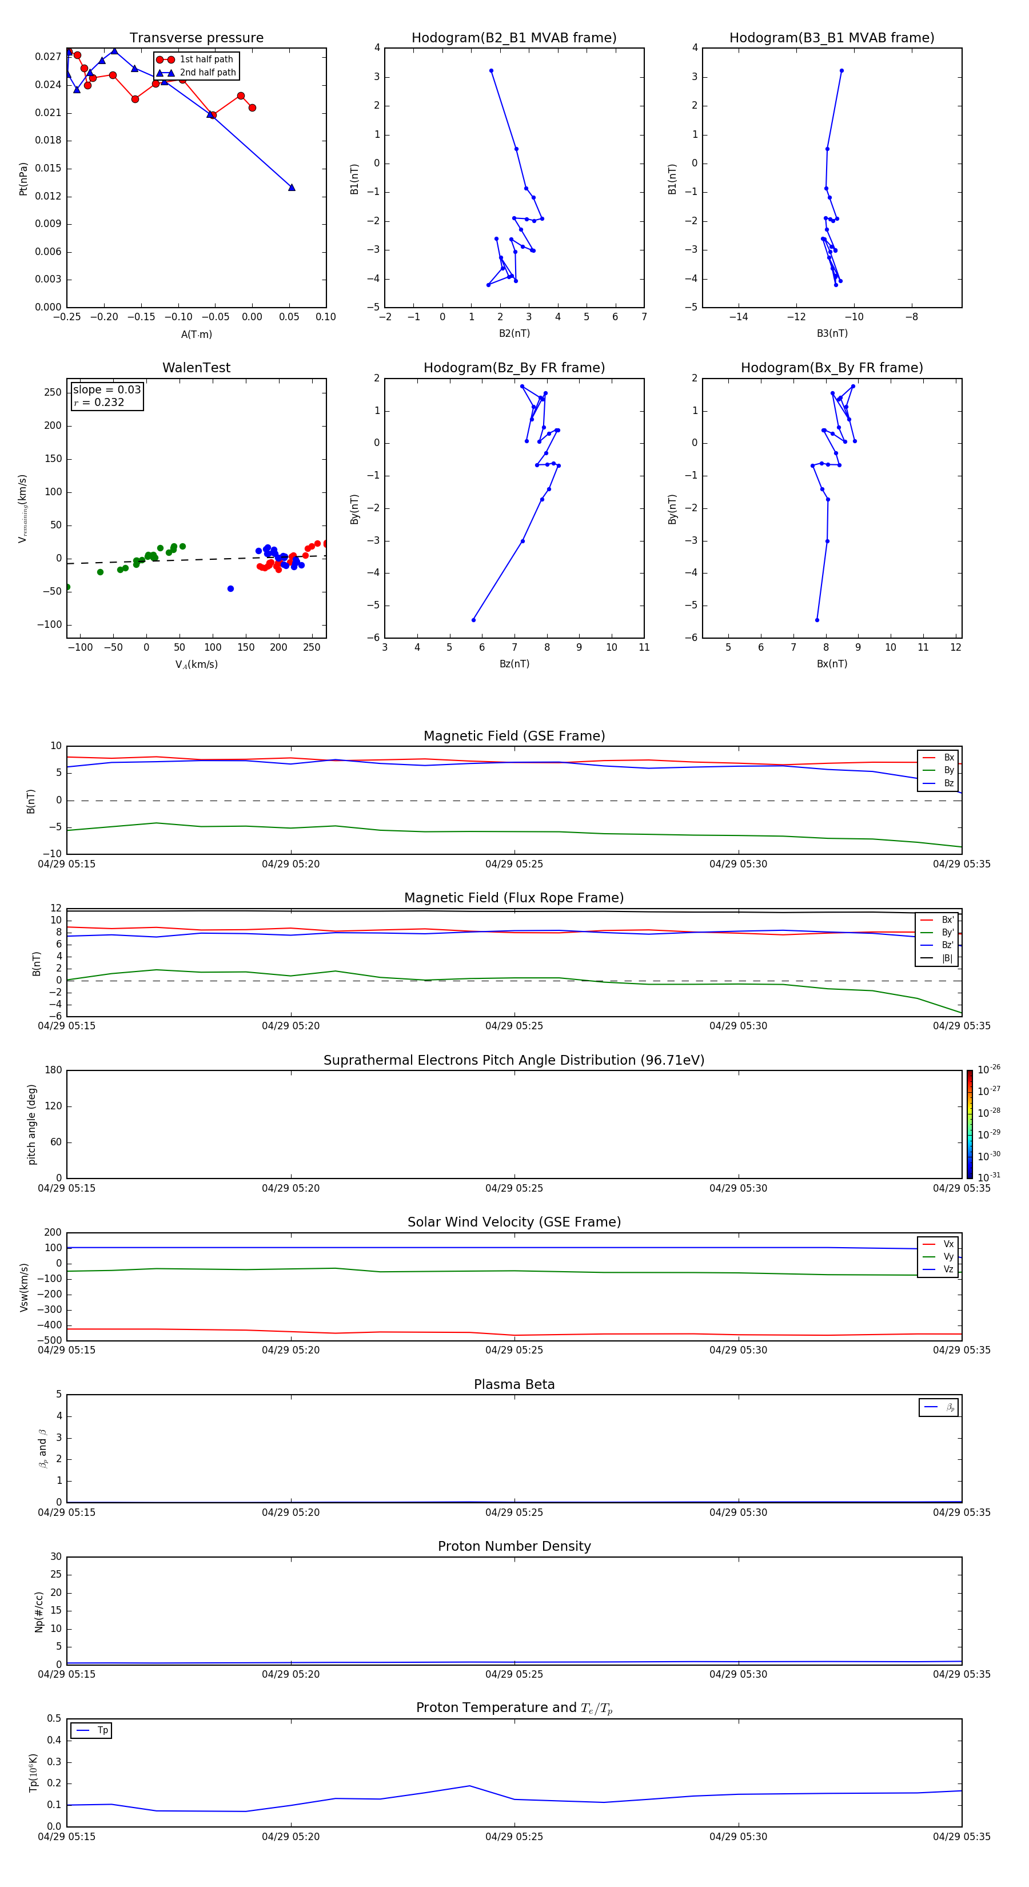Click the 'Pt(nPa)' axis label

pyautogui.click(x=23, y=178)
